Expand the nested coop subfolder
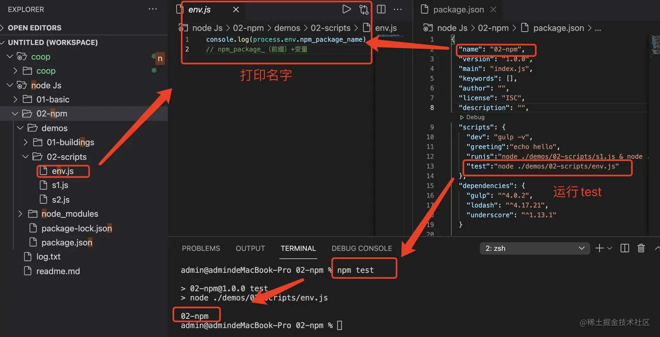Image resolution: width=660 pixels, height=337 pixels. pyautogui.click(x=15, y=71)
